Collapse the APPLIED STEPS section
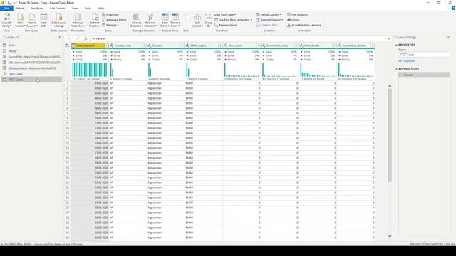 [396, 69]
